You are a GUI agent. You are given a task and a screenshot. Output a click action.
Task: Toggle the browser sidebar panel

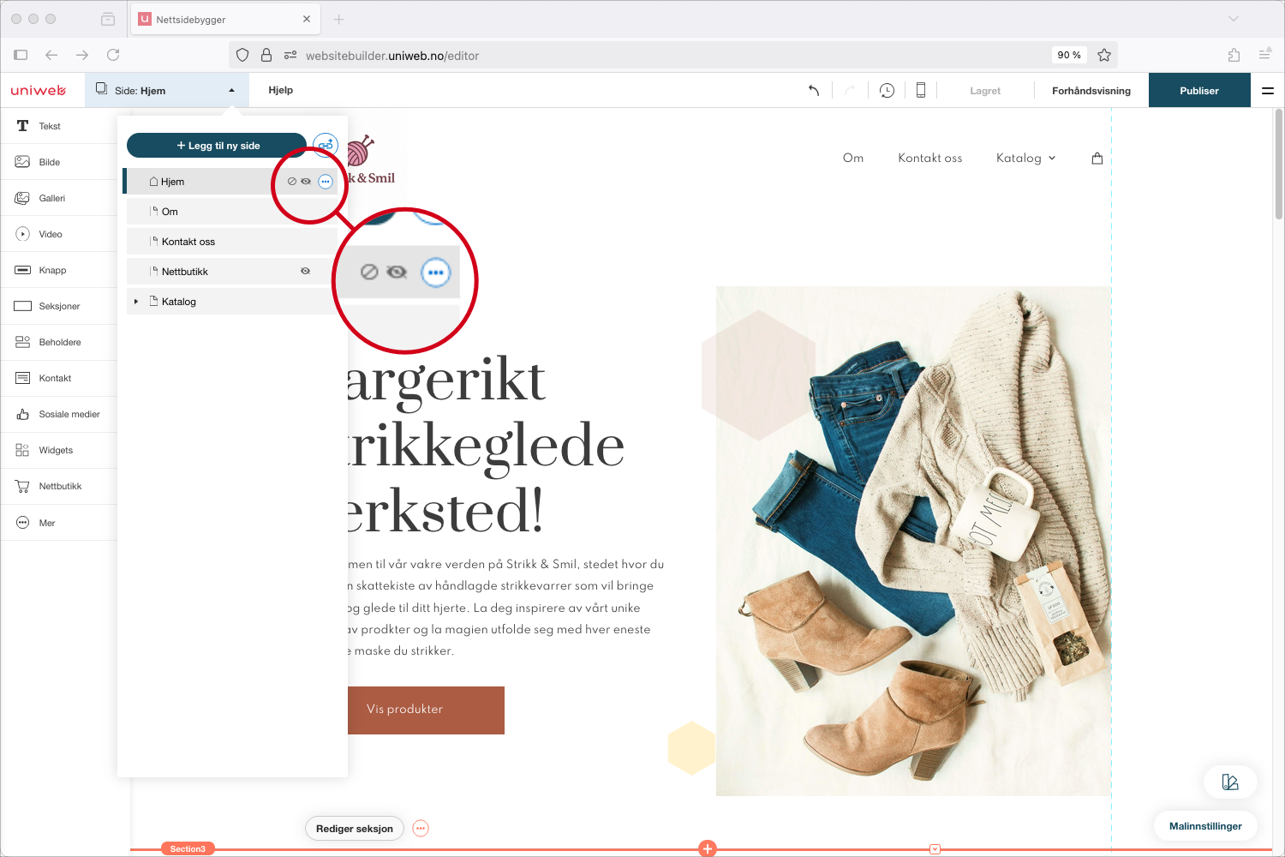tap(21, 55)
